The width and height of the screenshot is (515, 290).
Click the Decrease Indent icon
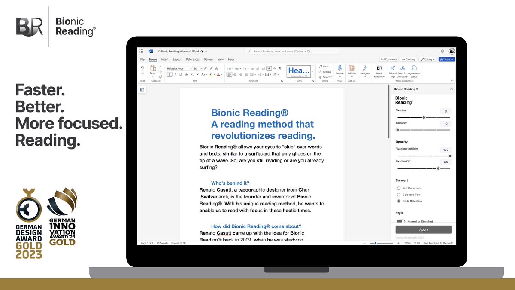(258, 68)
